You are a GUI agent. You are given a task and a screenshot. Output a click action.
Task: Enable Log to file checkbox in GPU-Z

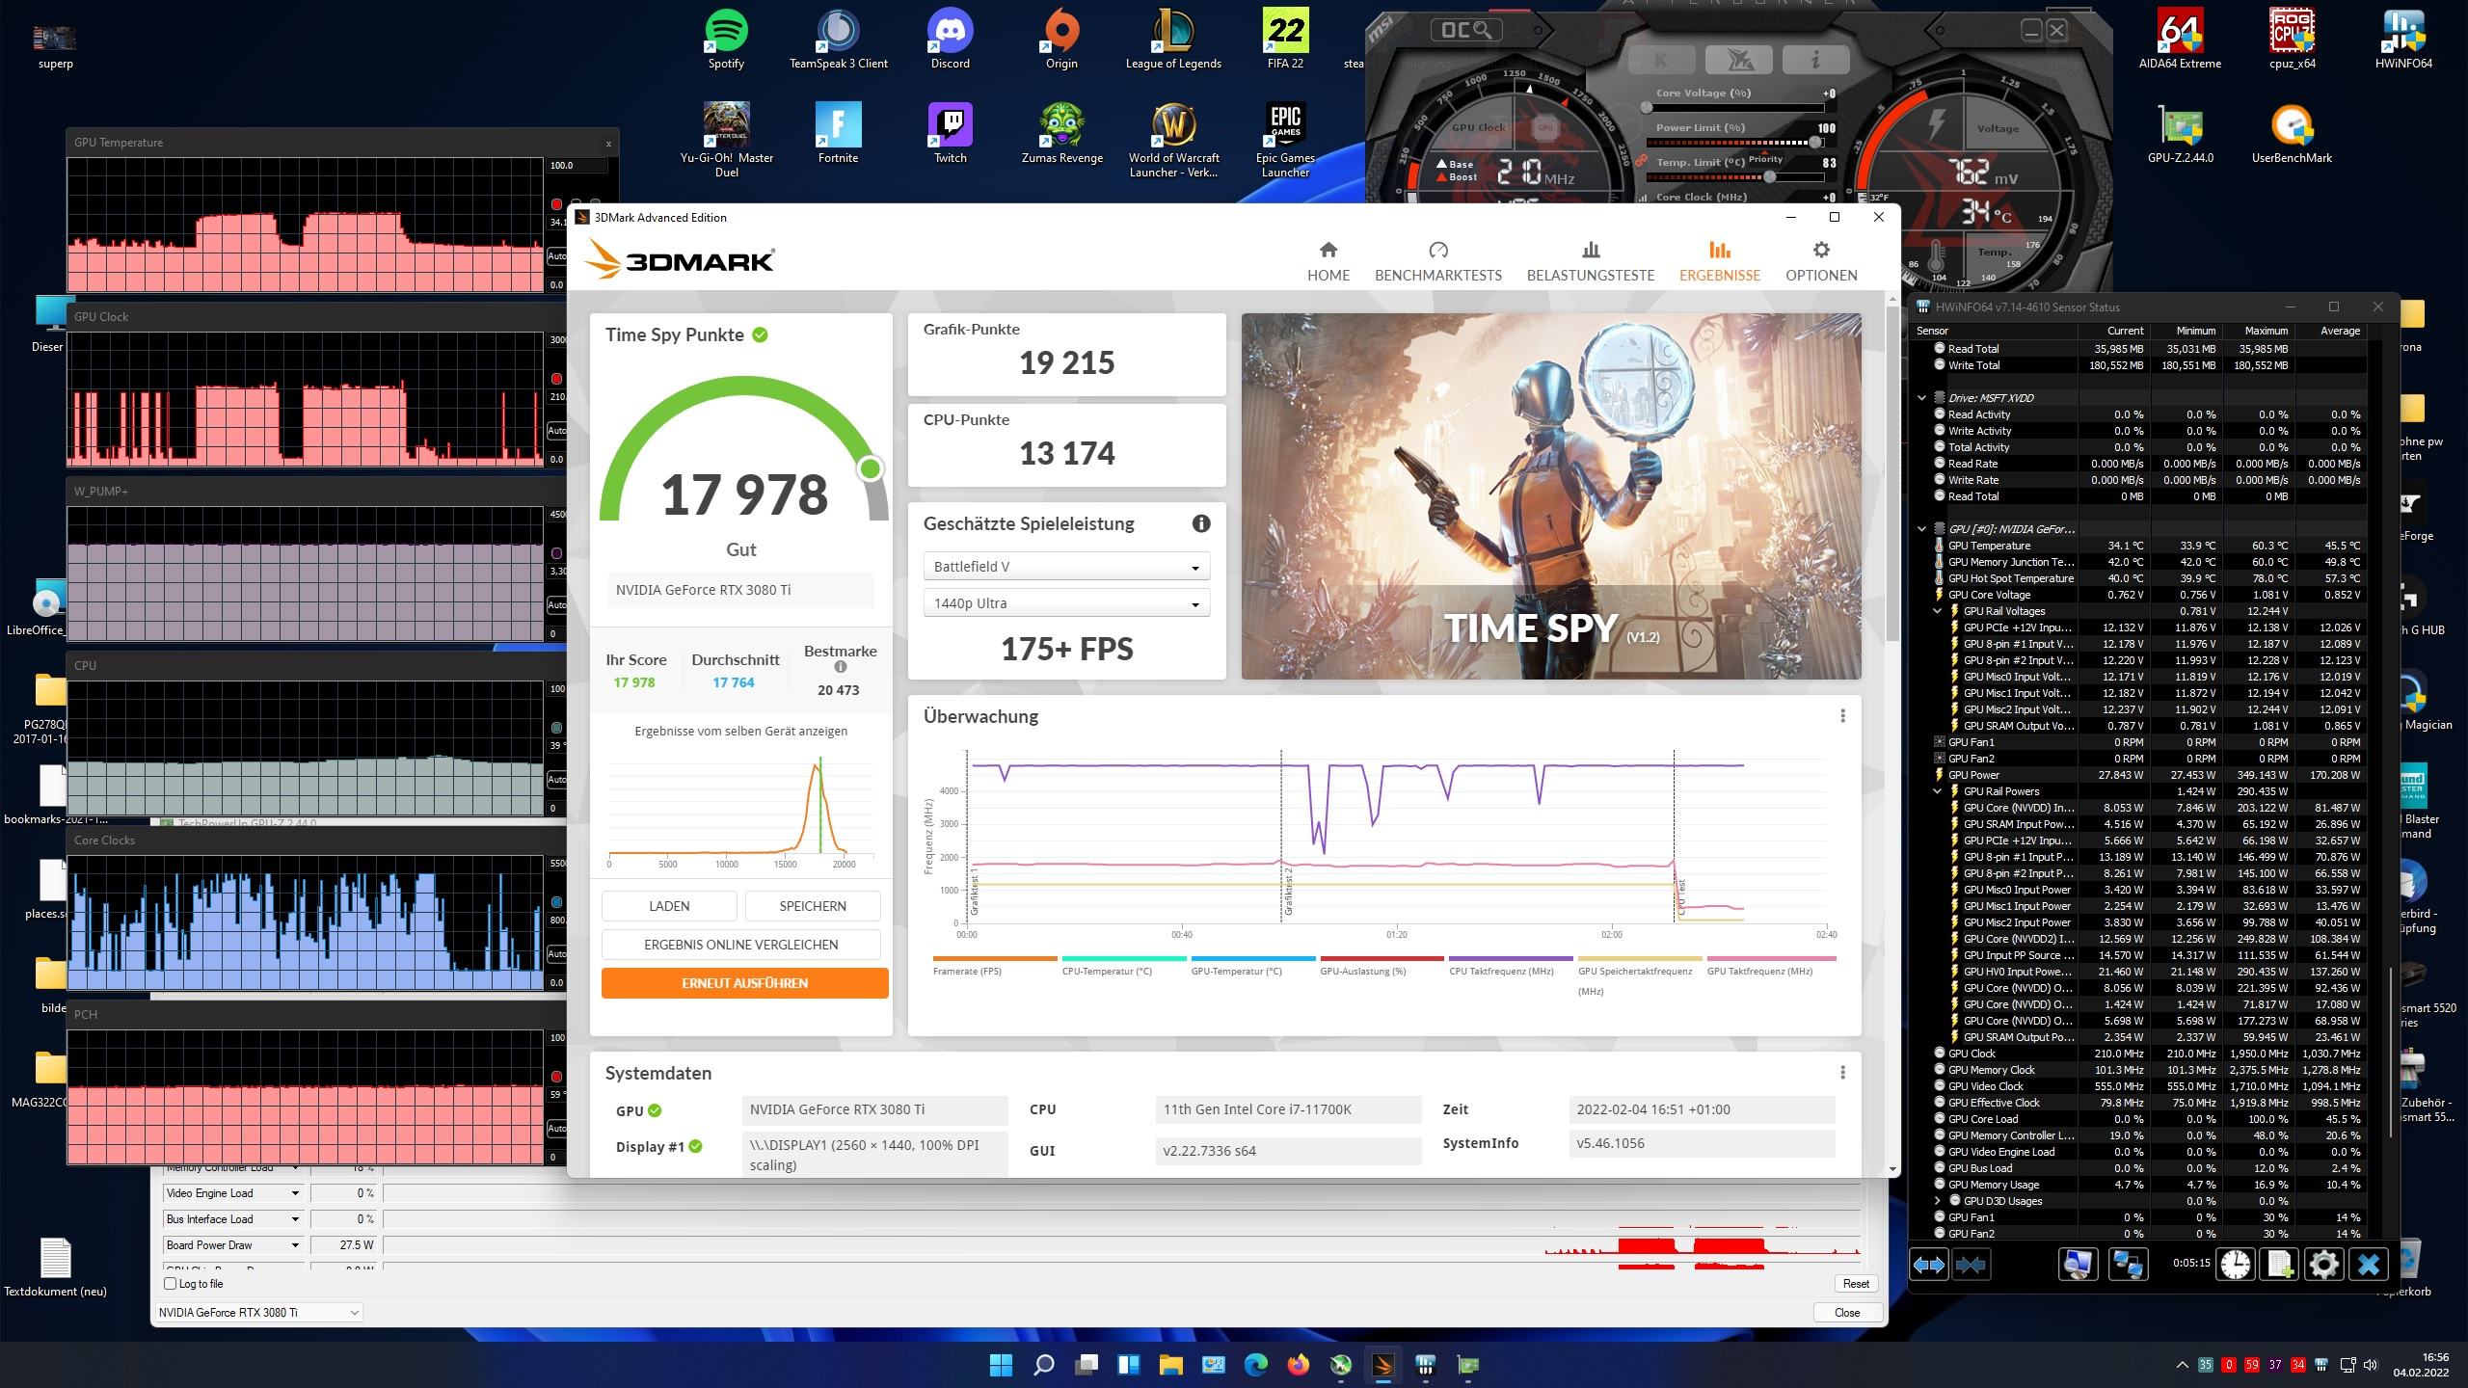(171, 1284)
